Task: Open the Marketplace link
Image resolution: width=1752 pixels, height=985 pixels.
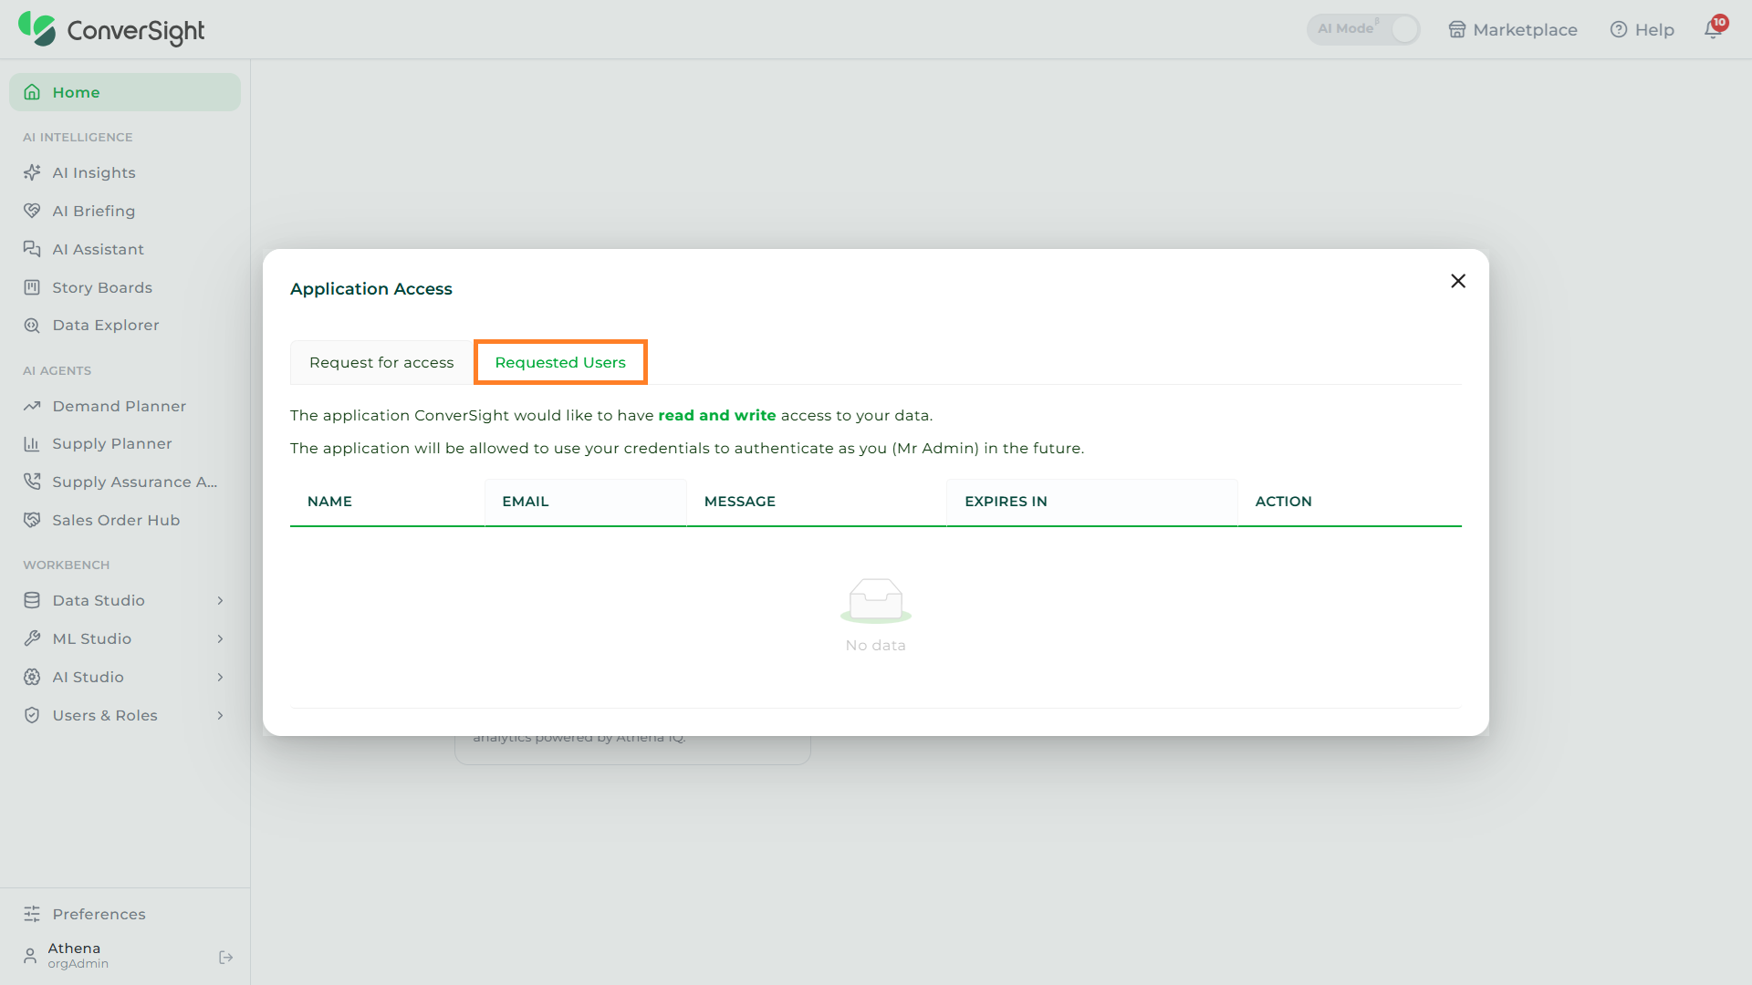Action: click(x=1513, y=29)
